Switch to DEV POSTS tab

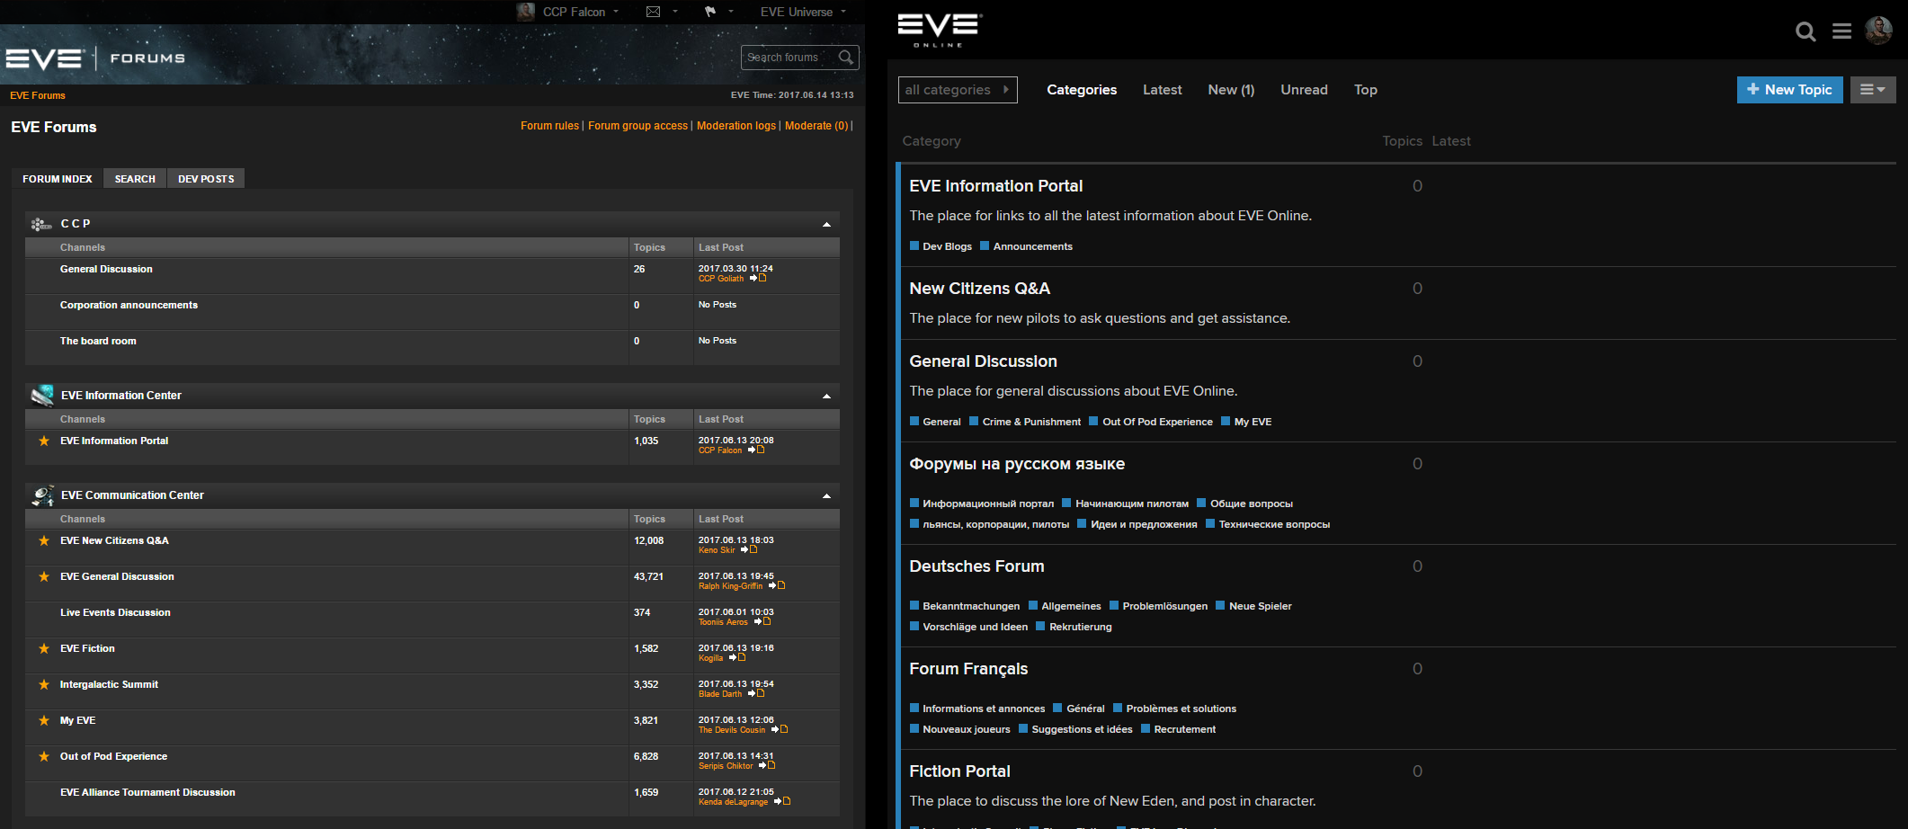(x=206, y=179)
